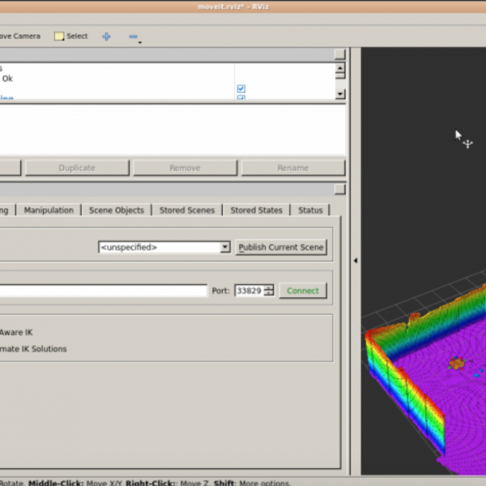This screenshot has height=486, width=486.
Task: Activate the yellow Select tool
Action: click(71, 36)
